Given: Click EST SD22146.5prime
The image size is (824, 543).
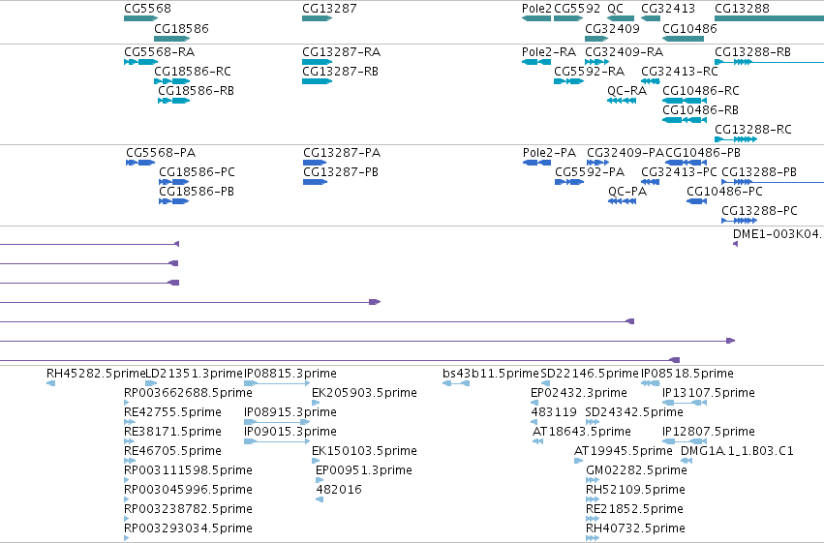Looking at the screenshot, I should click(590, 374).
